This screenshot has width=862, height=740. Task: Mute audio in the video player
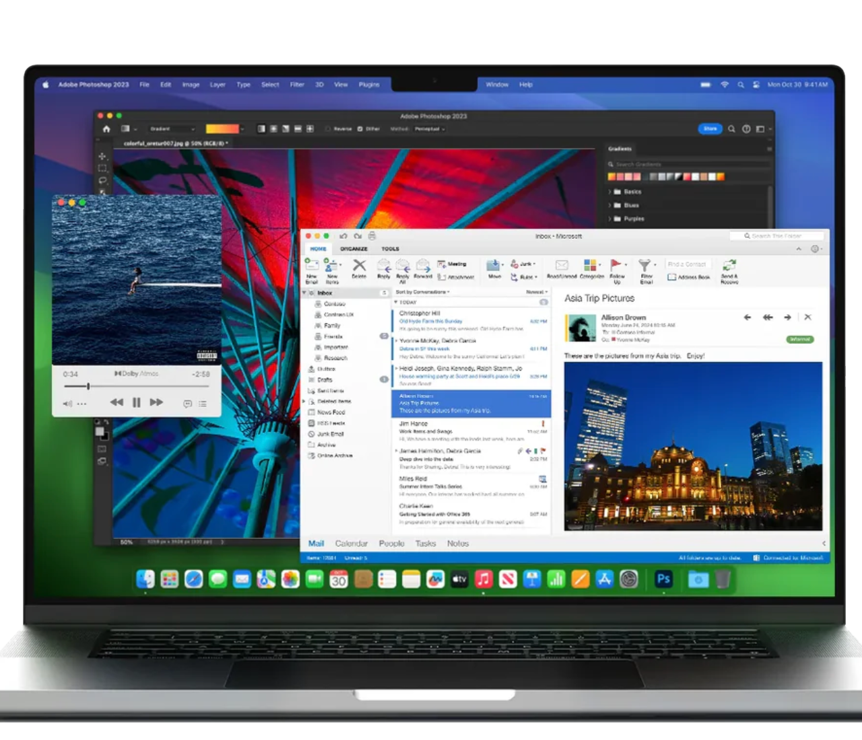tap(67, 403)
